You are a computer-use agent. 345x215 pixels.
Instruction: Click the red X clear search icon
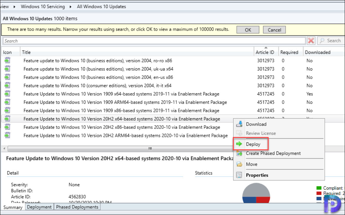311,41
